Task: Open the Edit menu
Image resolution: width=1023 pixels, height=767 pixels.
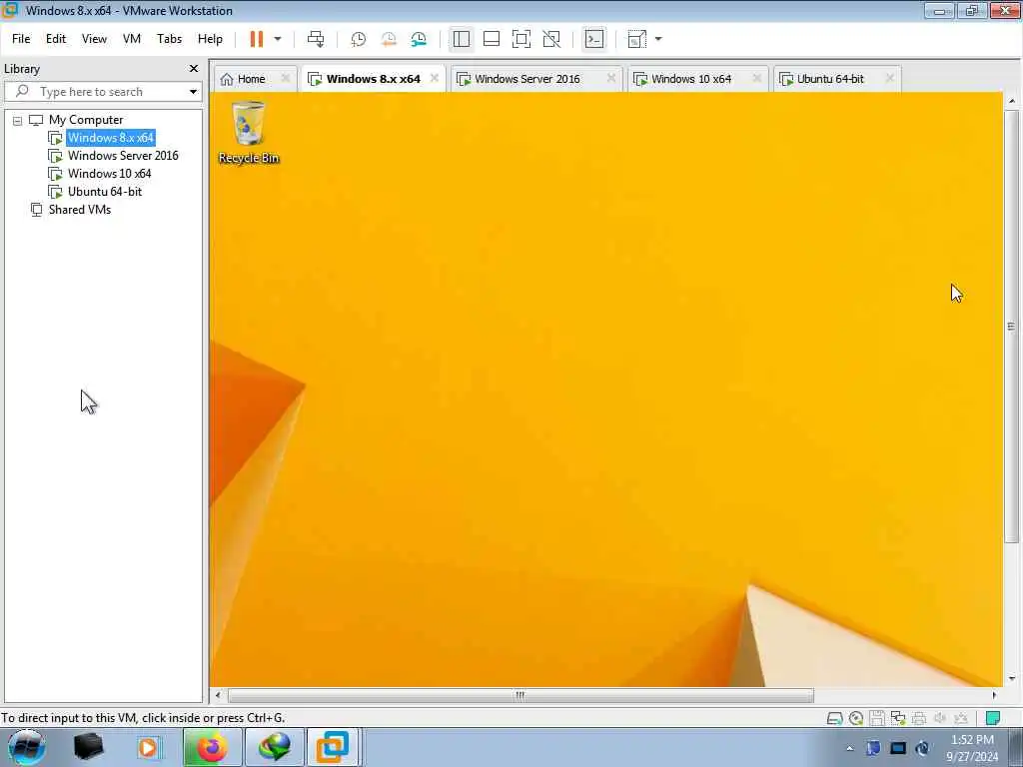Action: [56, 39]
